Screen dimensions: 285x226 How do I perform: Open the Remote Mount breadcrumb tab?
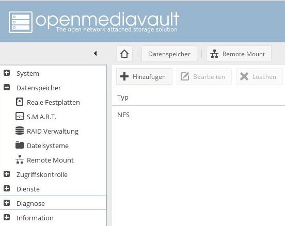(x=239, y=54)
